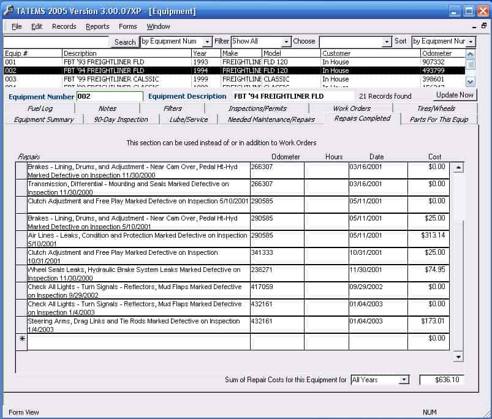Image resolution: width=492 pixels, height=419 pixels.
Task: Click the blank repair description in new row
Action: point(138,342)
